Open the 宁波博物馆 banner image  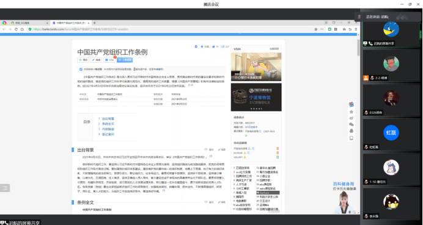[x=256, y=97]
